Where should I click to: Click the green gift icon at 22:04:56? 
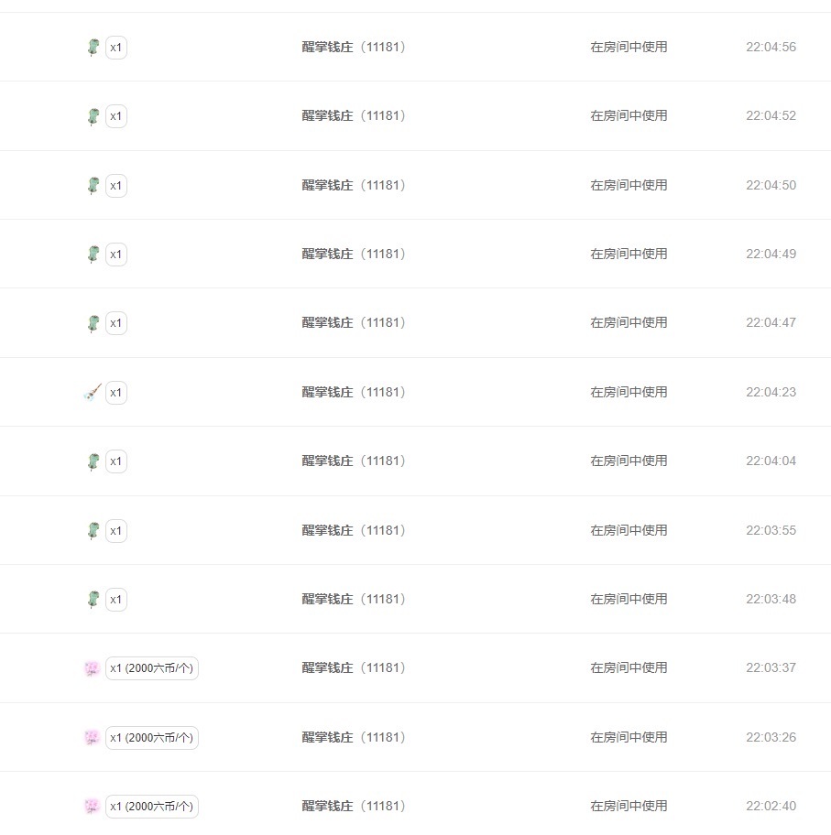click(x=93, y=48)
